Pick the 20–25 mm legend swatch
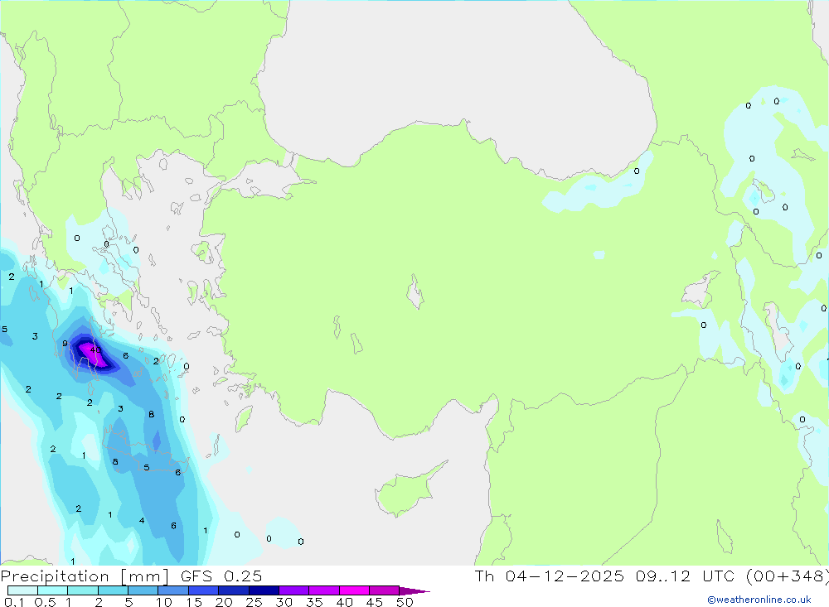Screen dimensions: 829x607 pos(234,590)
